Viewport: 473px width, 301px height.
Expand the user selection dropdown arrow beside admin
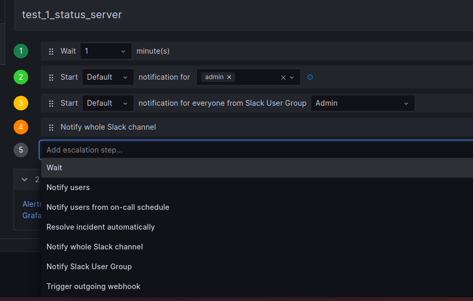point(292,78)
